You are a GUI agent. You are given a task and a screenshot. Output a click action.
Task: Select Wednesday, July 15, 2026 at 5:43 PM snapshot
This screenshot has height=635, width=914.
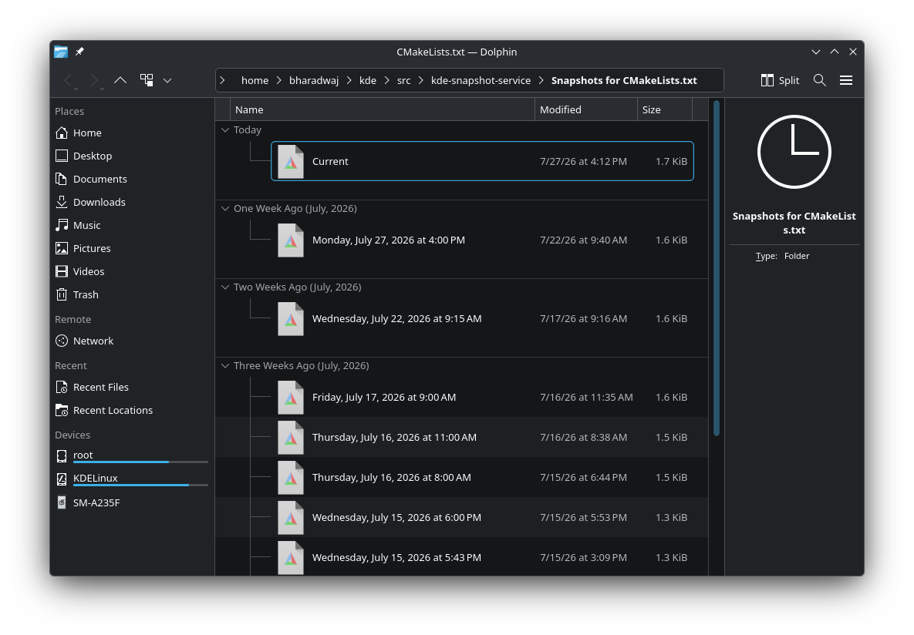coord(482,557)
